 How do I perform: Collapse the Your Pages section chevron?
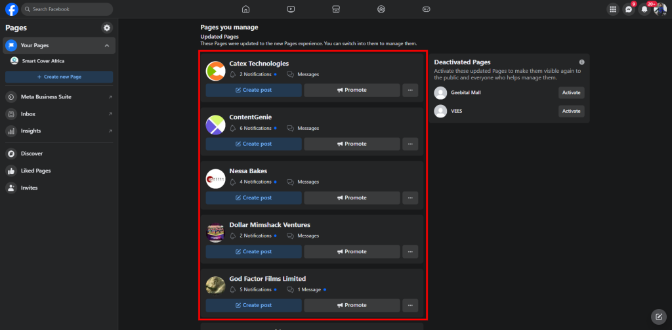107,45
